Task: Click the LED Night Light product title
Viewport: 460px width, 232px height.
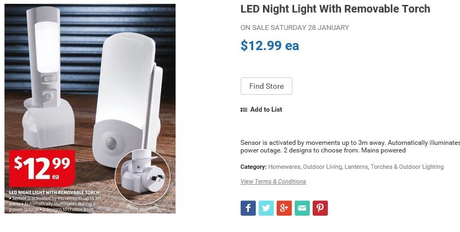Action: [335, 9]
